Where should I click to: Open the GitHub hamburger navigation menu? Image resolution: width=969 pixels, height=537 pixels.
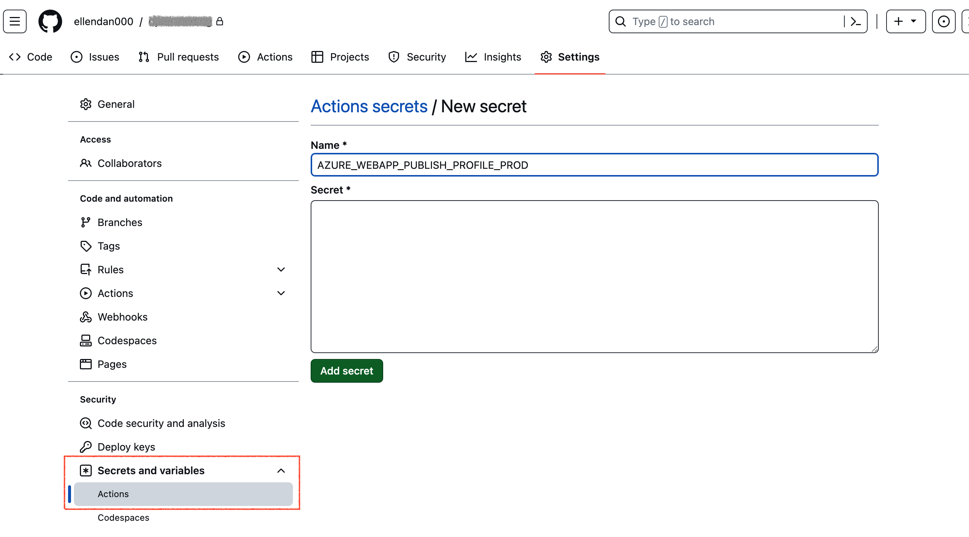click(x=14, y=21)
